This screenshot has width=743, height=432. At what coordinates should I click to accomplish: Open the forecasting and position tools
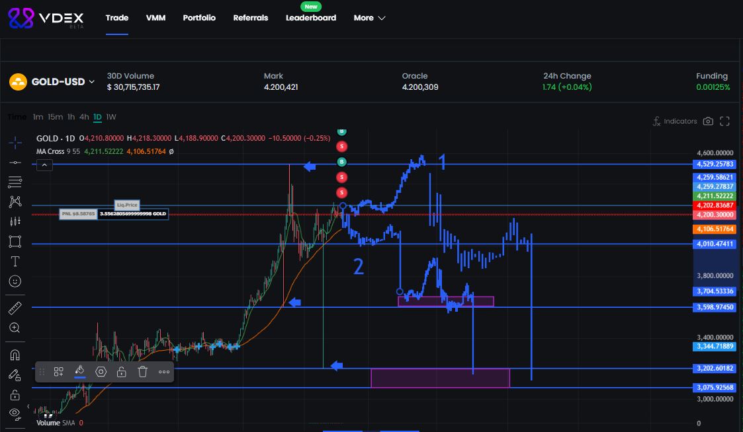coord(15,221)
